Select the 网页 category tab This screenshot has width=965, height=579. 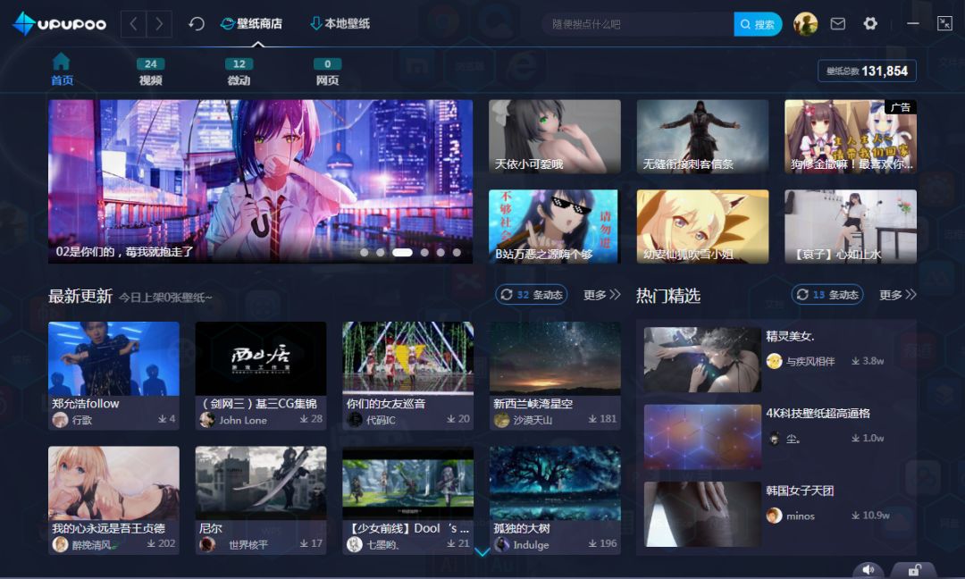(327, 72)
